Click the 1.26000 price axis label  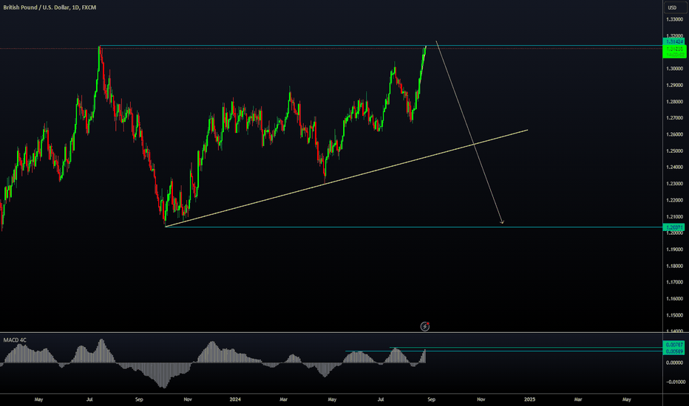point(674,134)
